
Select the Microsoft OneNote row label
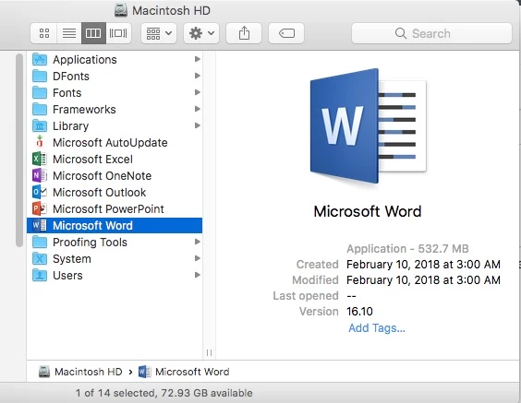tap(102, 176)
